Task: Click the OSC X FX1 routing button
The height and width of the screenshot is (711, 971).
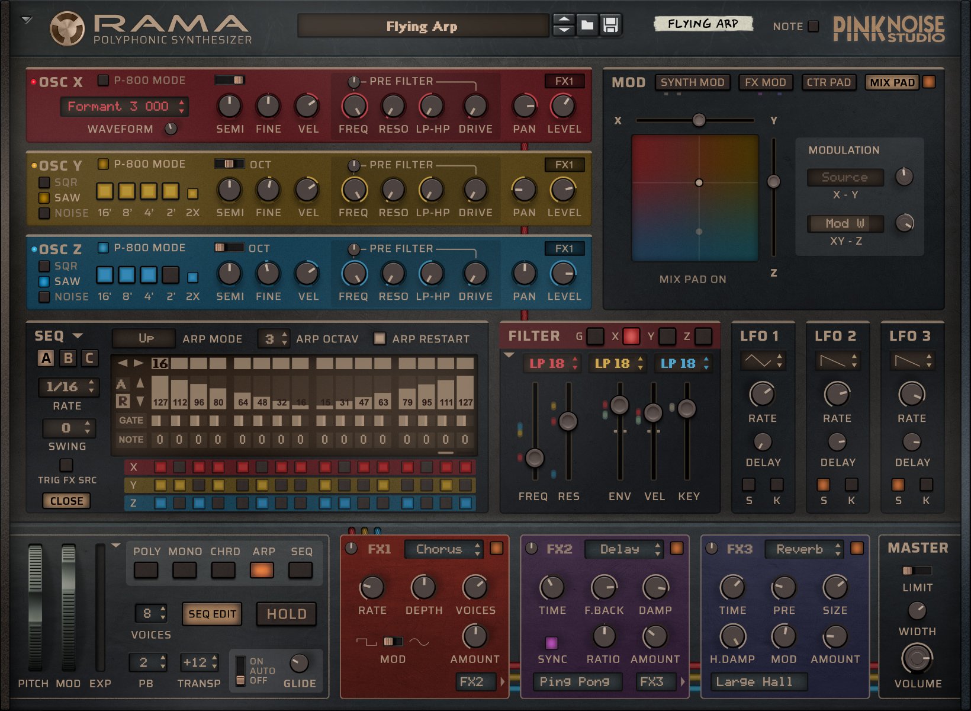Action: point(564,81)
